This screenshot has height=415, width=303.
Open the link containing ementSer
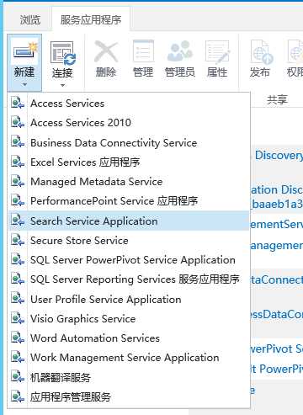pos(277,224)
